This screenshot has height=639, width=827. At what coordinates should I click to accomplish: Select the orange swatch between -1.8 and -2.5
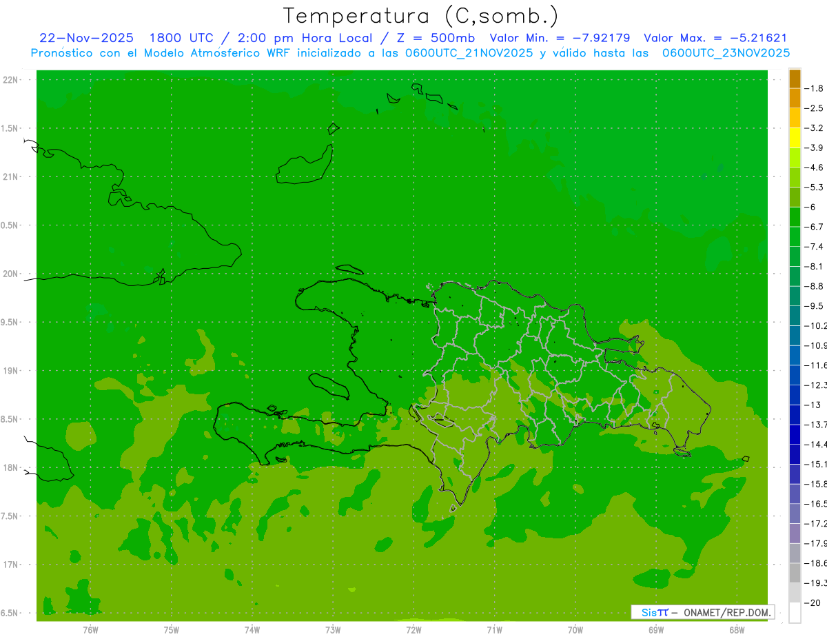coord(795,99)
